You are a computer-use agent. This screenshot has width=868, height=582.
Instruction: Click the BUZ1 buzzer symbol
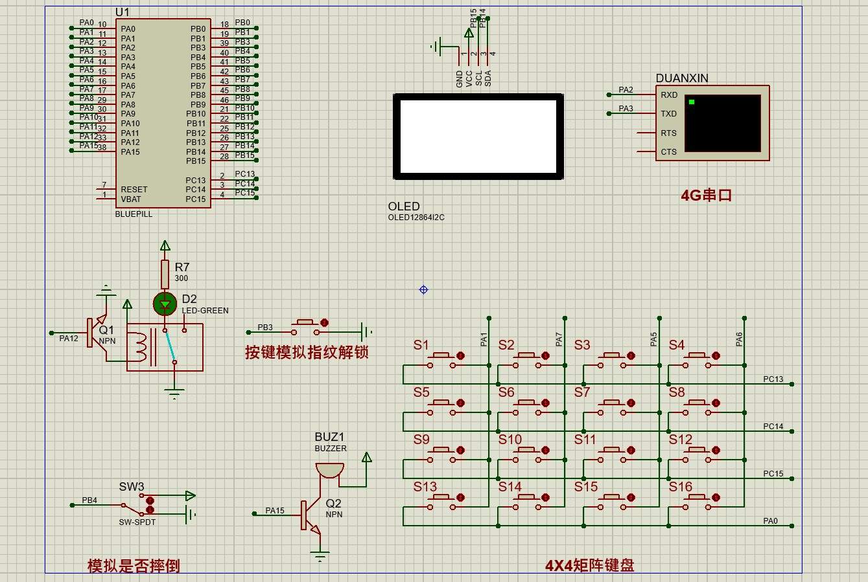330,471
